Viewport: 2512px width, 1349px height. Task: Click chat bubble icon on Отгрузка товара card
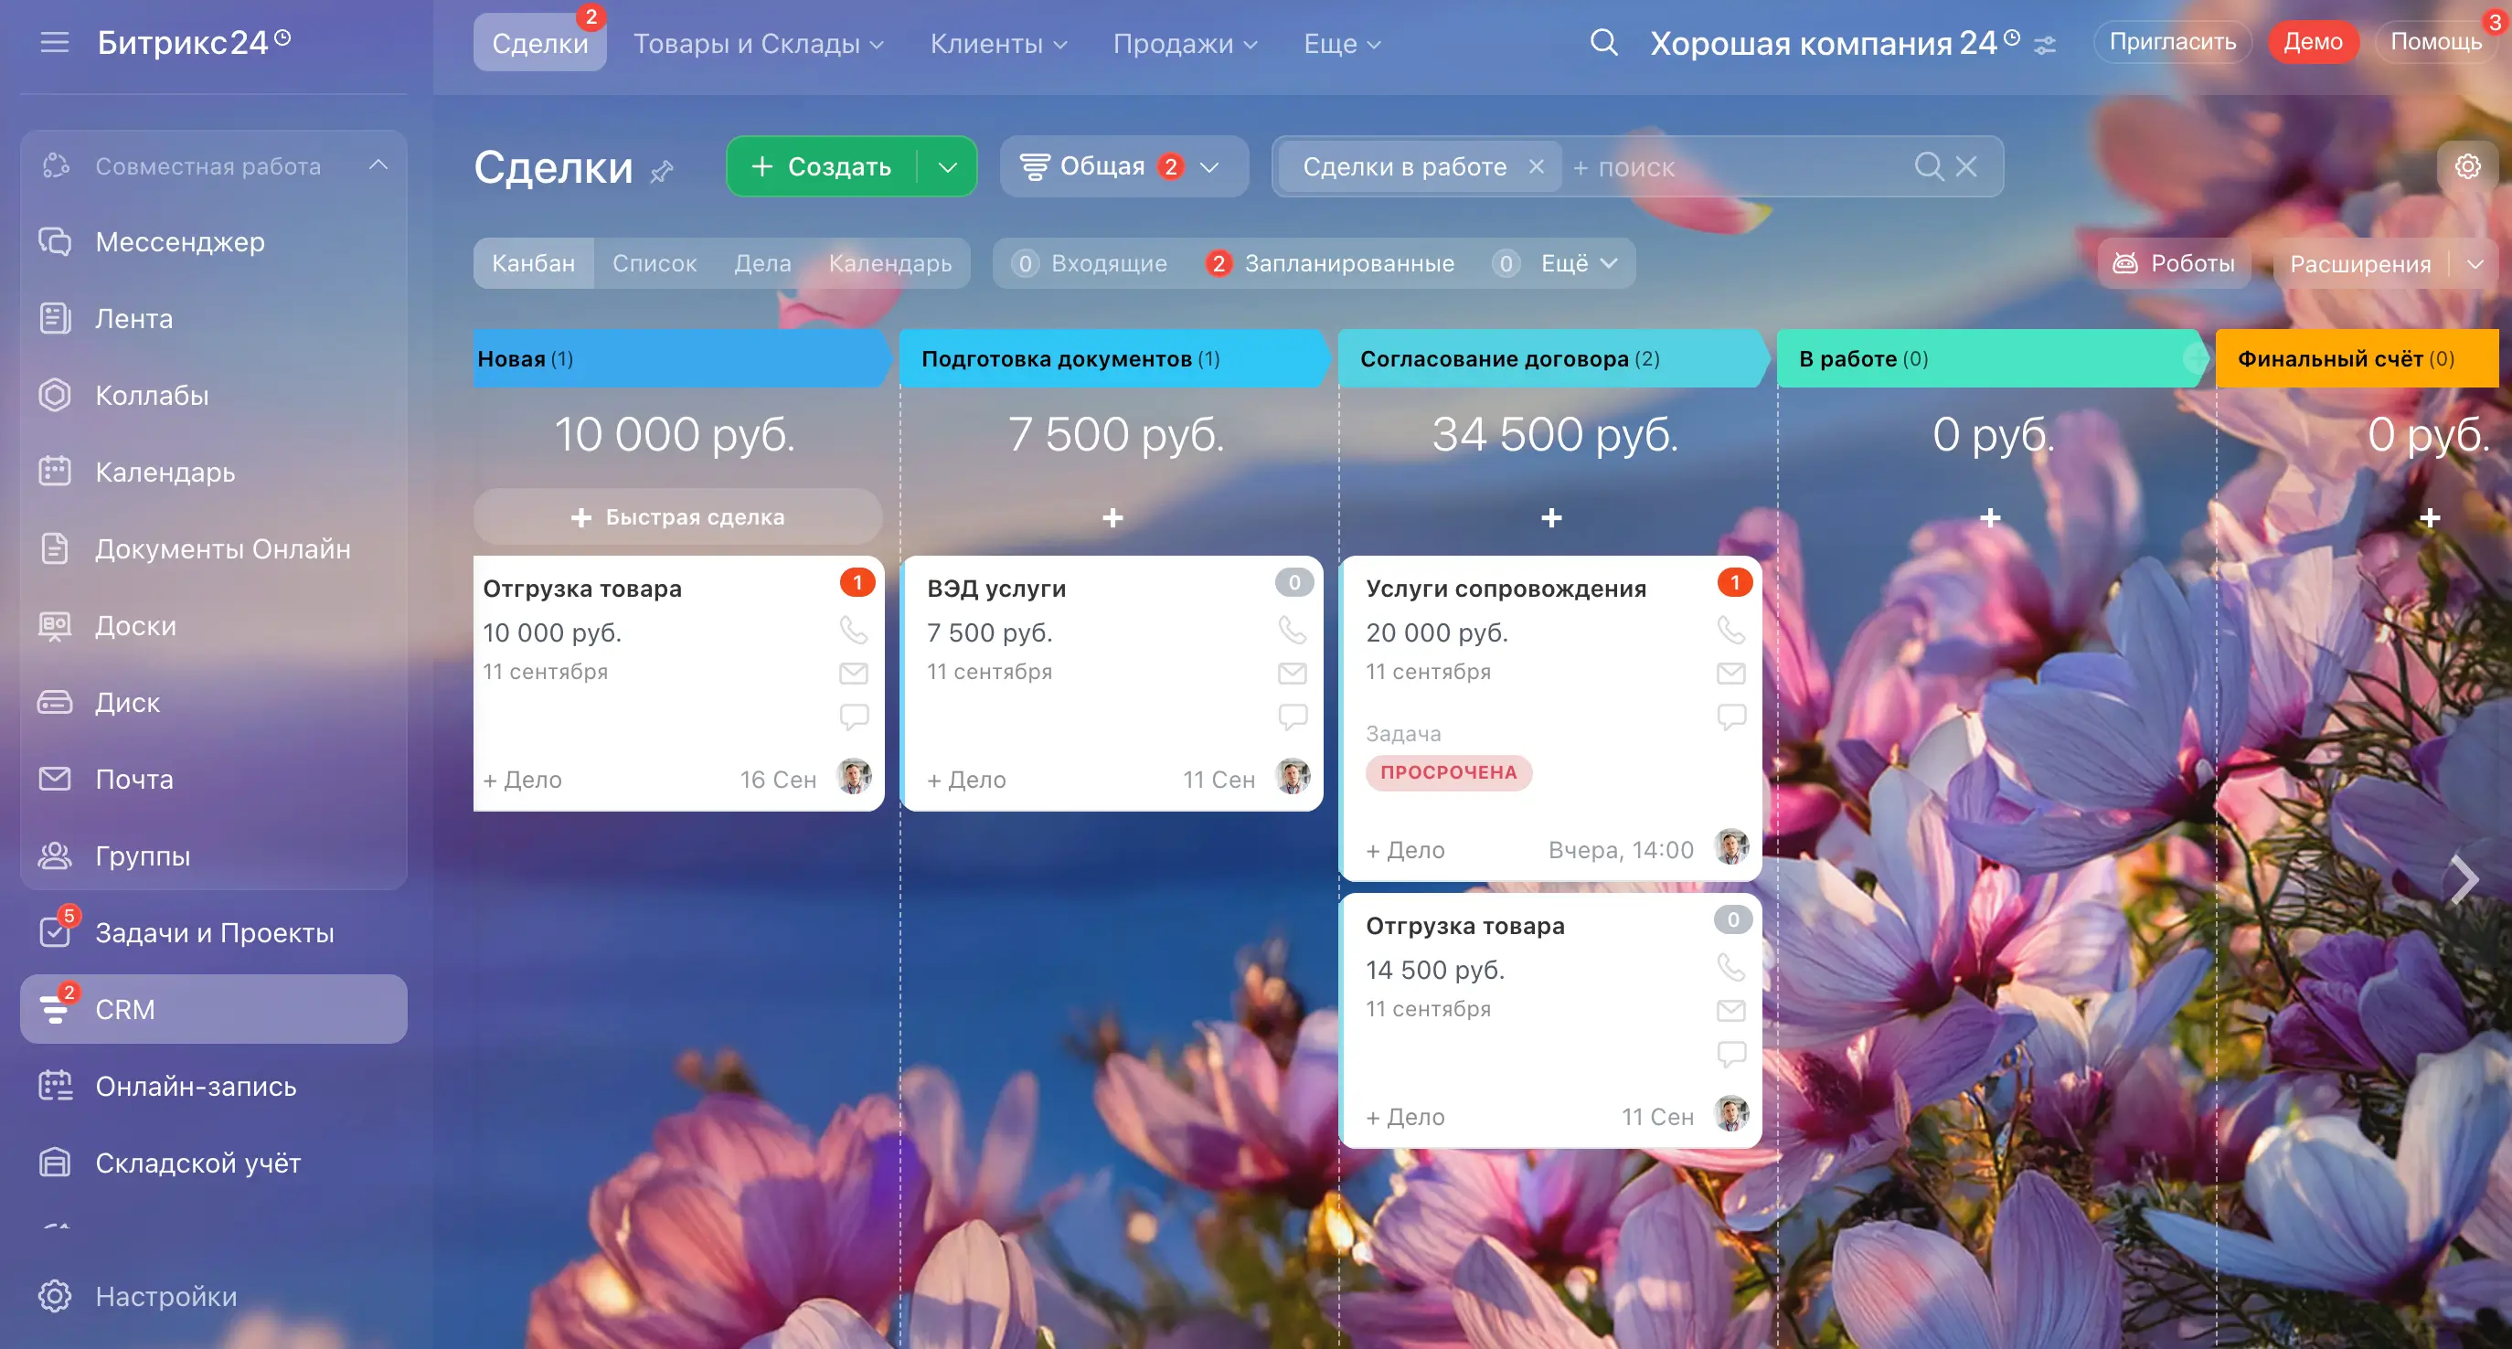click(854, 717)
